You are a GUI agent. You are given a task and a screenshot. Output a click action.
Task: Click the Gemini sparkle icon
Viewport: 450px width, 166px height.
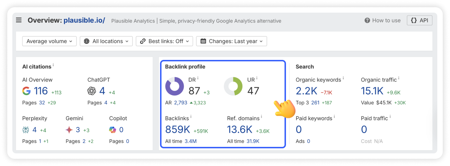pos(70,130)
